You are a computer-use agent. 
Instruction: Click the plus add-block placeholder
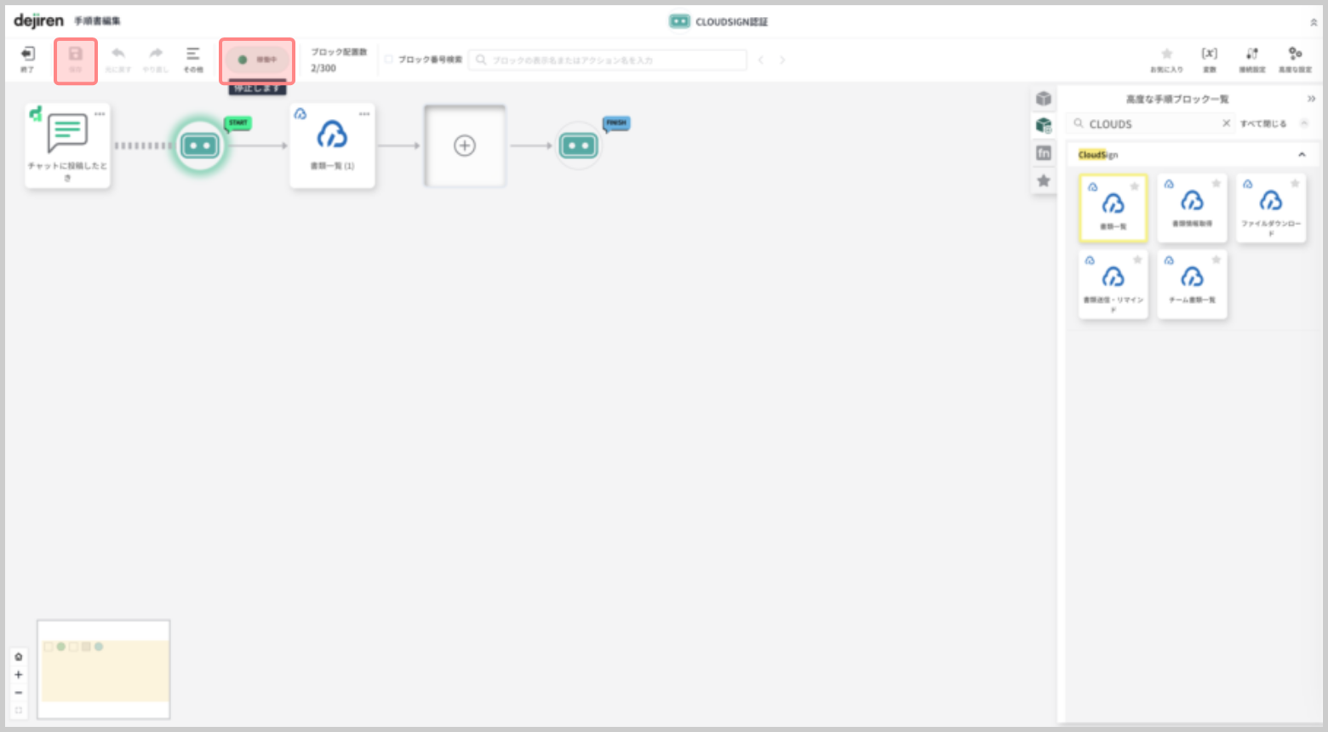pos(465,146)
